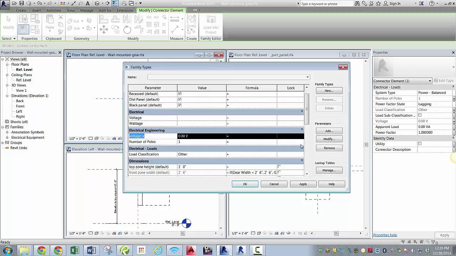Click the Family Types parameter list scrollbar
456x256 pixels.
(307, 110)
